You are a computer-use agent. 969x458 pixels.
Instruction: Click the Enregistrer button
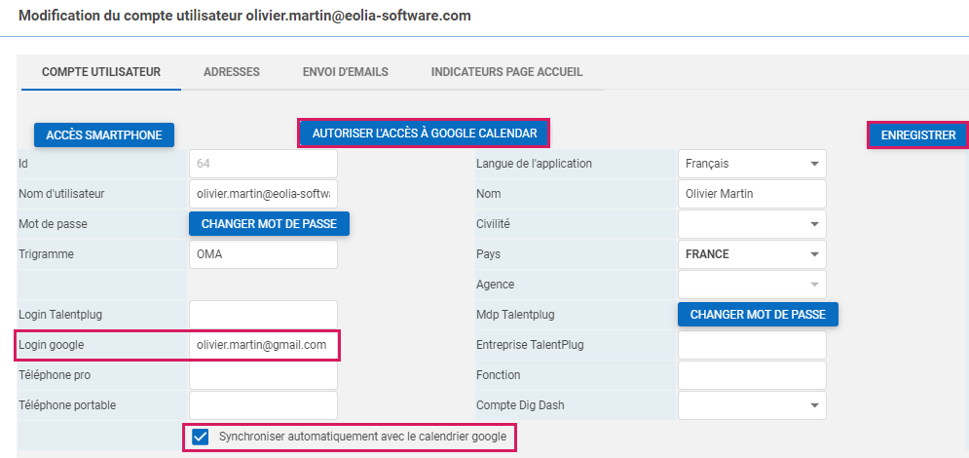(x=917, y=134)
